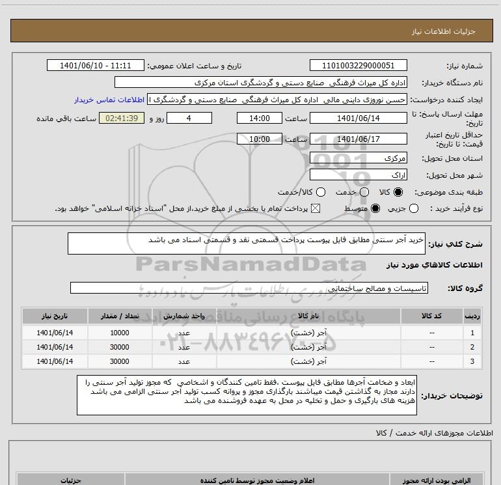Click the quantity cell 30000 in row 2
501x485 pixels.
tap(120, 347)
